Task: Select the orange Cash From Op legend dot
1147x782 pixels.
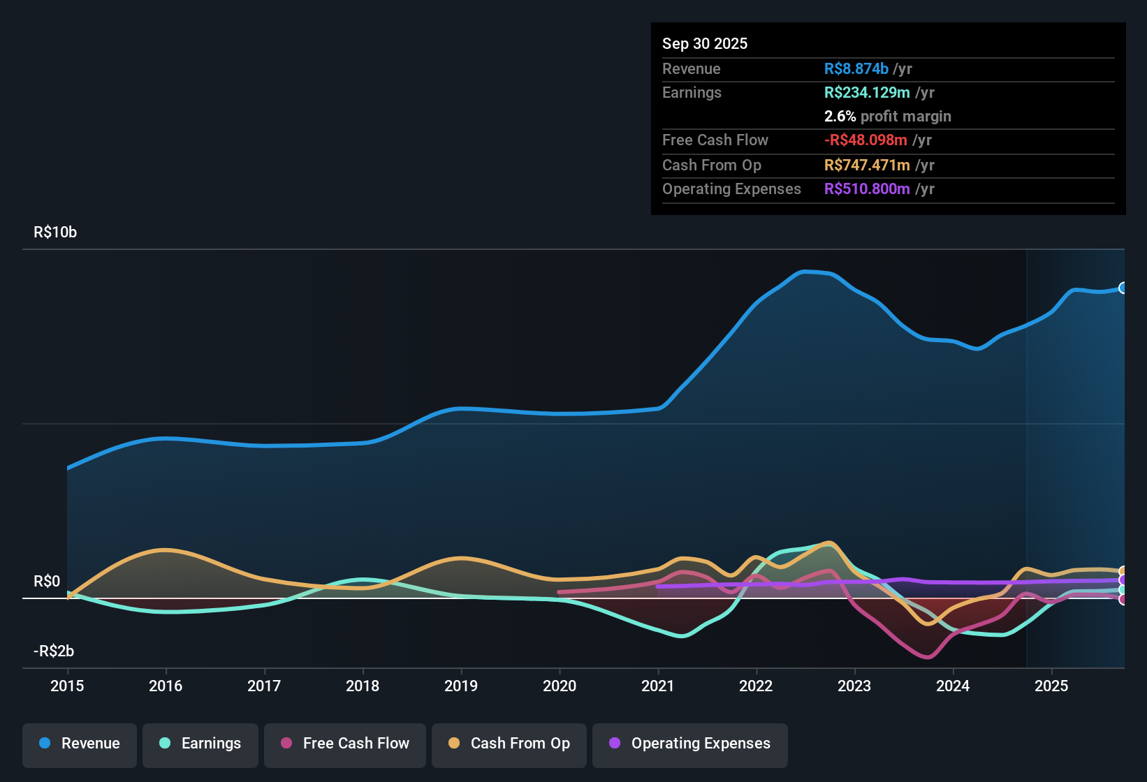Action: [x=454, y=744]
